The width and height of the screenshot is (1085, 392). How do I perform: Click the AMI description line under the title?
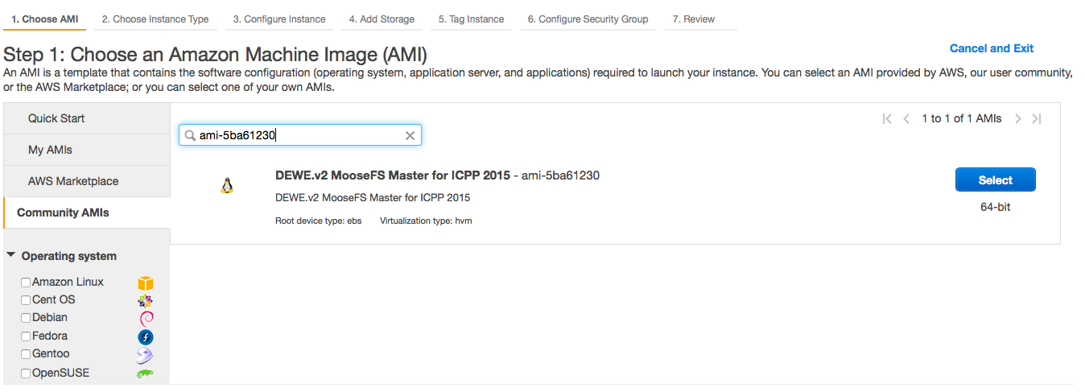pyautogui.click(x=373, y=197)
